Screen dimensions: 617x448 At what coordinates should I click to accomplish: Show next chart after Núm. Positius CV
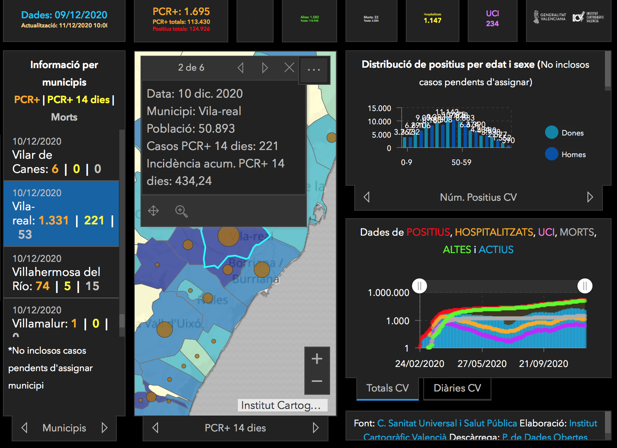590,197
